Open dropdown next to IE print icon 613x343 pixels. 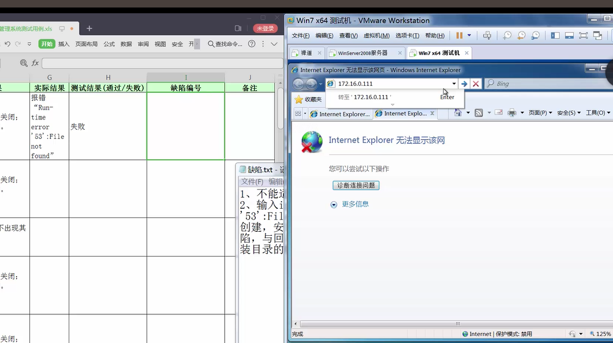(522, 113)
